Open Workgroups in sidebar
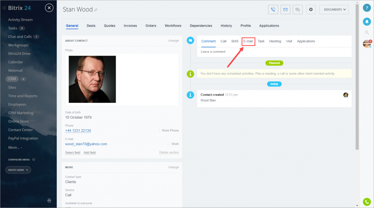374x208 pixels. click(18, 45)
